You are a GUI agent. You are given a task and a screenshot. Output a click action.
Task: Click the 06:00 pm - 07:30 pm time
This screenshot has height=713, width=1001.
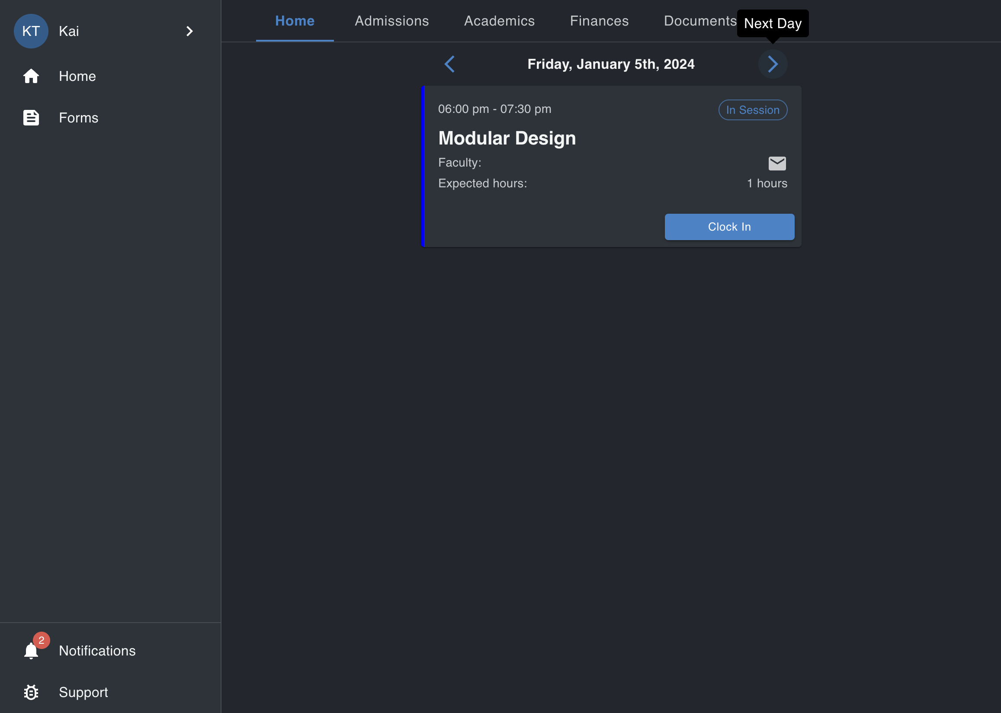[494, 109]
